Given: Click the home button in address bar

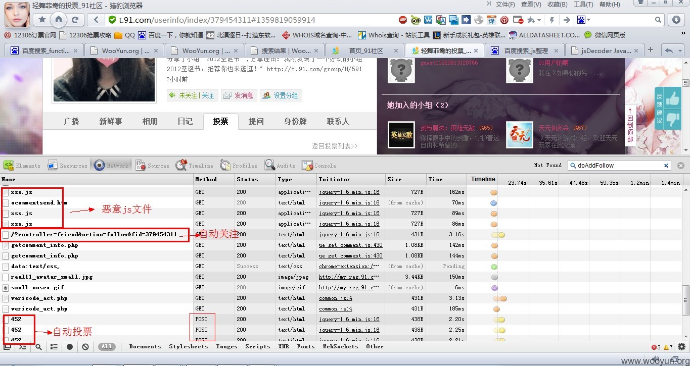Looking at the screenshot, I should (x=59, y=20).
